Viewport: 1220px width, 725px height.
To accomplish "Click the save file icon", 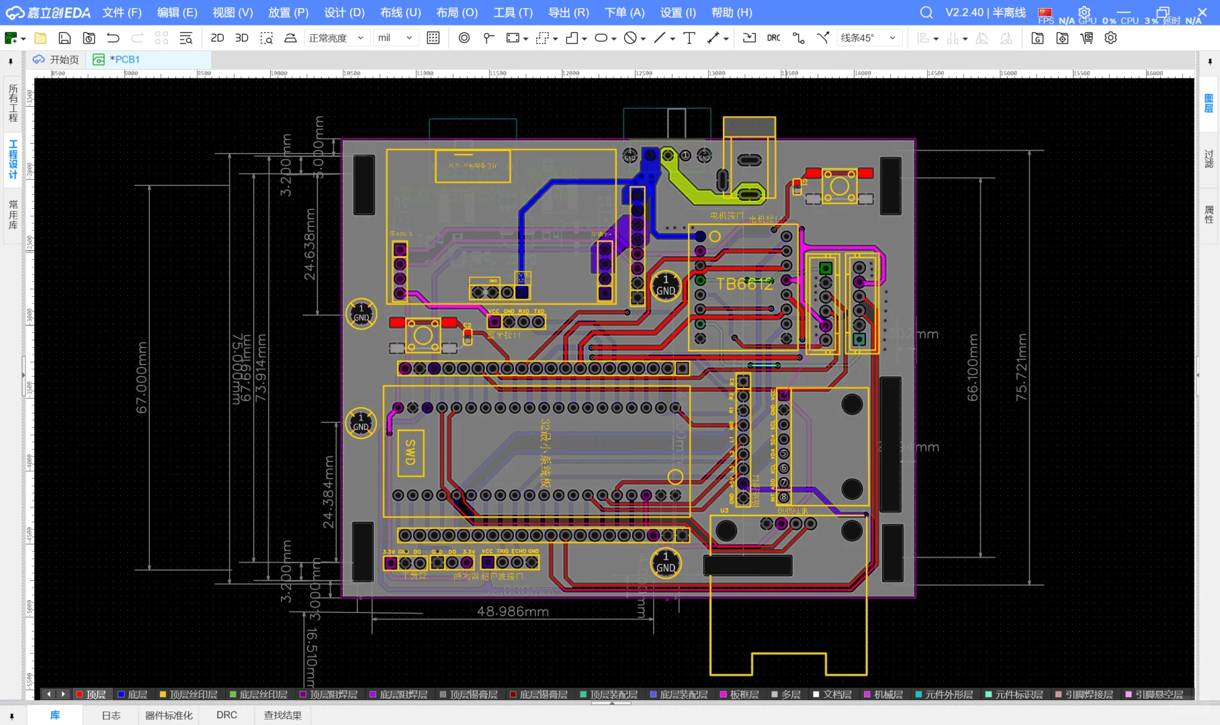I will pyautogui.click(x=64, y=38).
